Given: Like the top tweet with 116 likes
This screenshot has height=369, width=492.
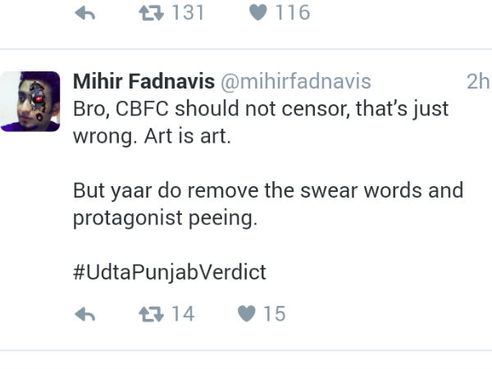Looking at the screenshot, I should [x=257, y=13].
